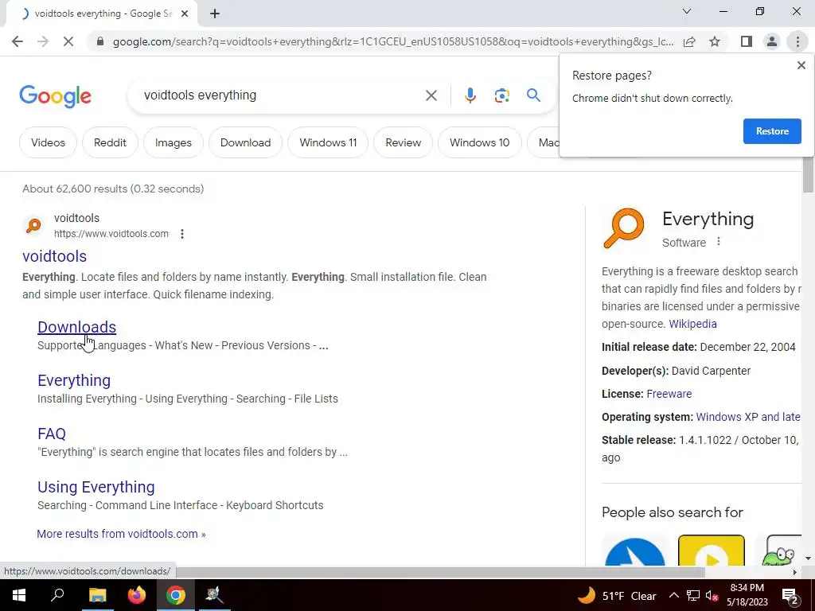Open Chrome three-dot menu
815x611 pixels.
(x=797, y=41)
